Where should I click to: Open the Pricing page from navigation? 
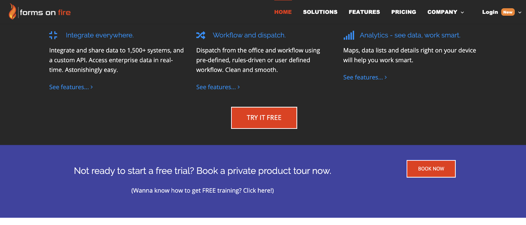(403, 12)
